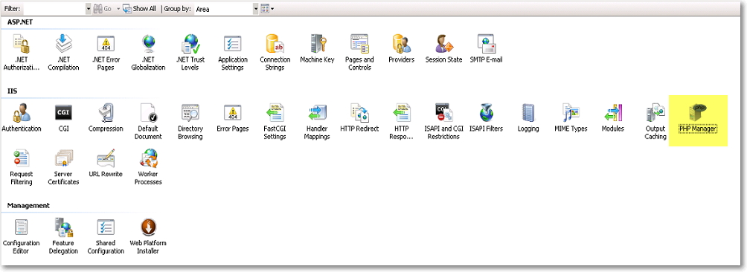Open the Filter dropdown arrow
This screenshot has height=272, width=747.
[x=88, y=9]
